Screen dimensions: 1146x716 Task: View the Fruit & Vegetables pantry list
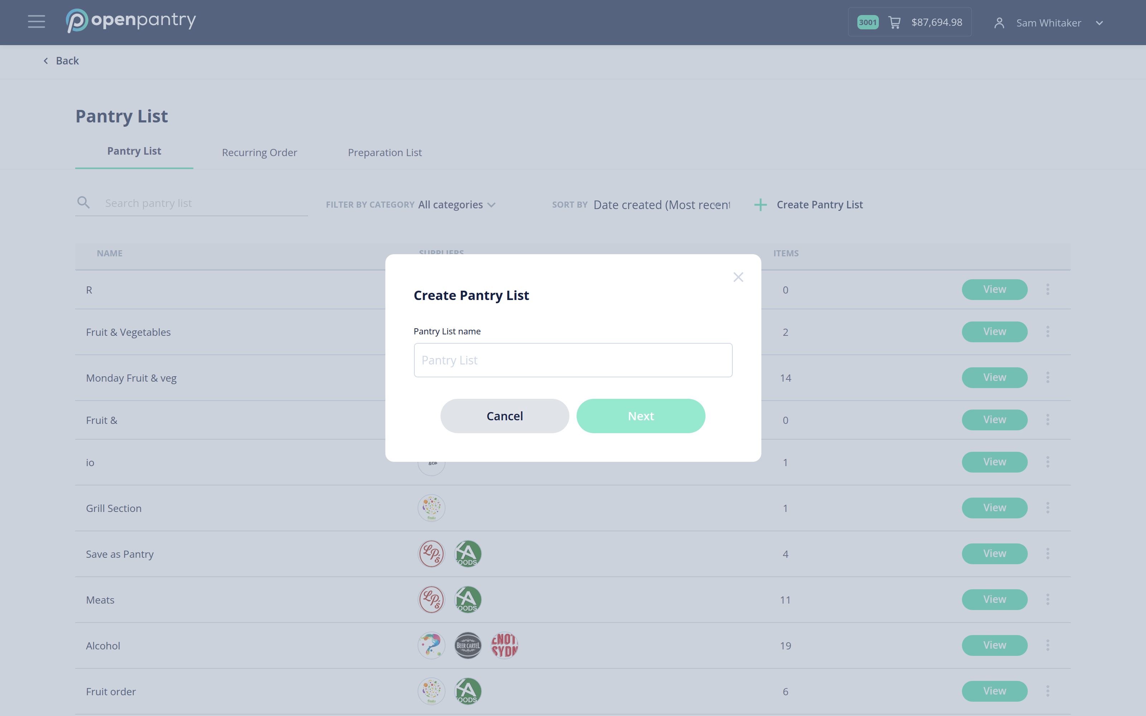pyautogui.click(x=995, y=332)
